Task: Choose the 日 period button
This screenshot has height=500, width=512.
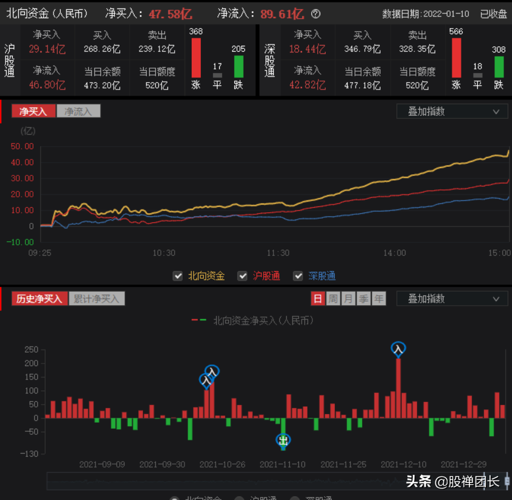Action: (318, 298)
